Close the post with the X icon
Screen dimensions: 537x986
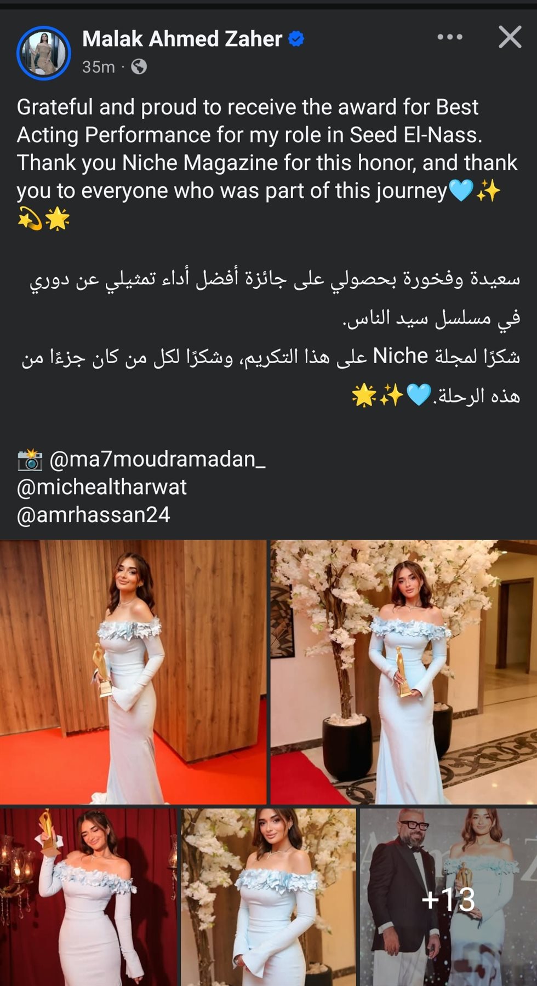510,37
